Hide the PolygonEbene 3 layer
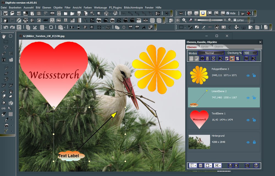 point(248,75)
